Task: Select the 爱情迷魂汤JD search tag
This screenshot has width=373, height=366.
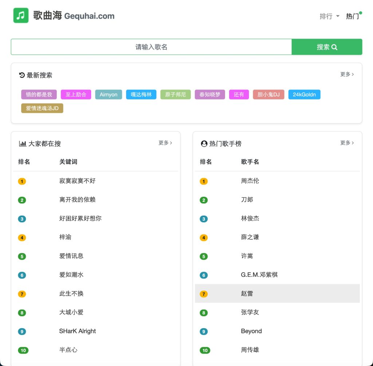Action: coord(42,108)
